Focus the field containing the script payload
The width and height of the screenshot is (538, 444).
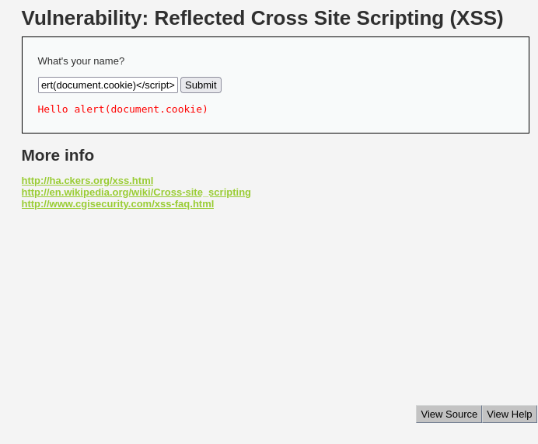(x=108, y=85)
